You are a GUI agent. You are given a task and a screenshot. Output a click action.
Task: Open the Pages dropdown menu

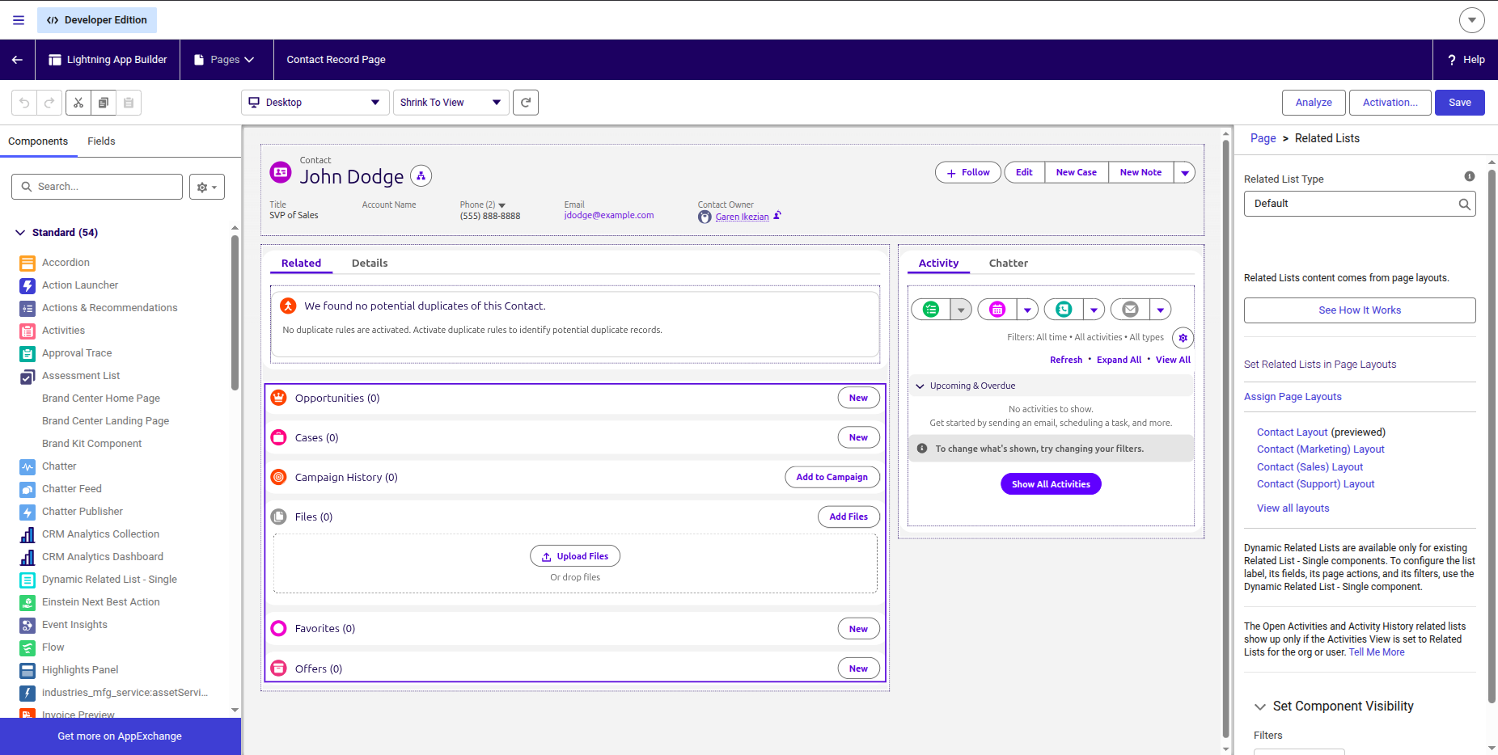[225, 60]
